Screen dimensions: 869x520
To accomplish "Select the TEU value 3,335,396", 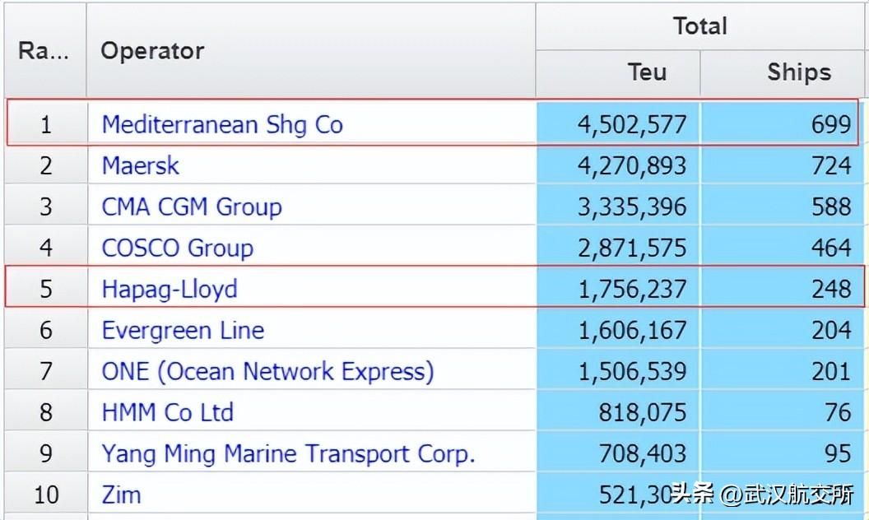I will 632,207.
